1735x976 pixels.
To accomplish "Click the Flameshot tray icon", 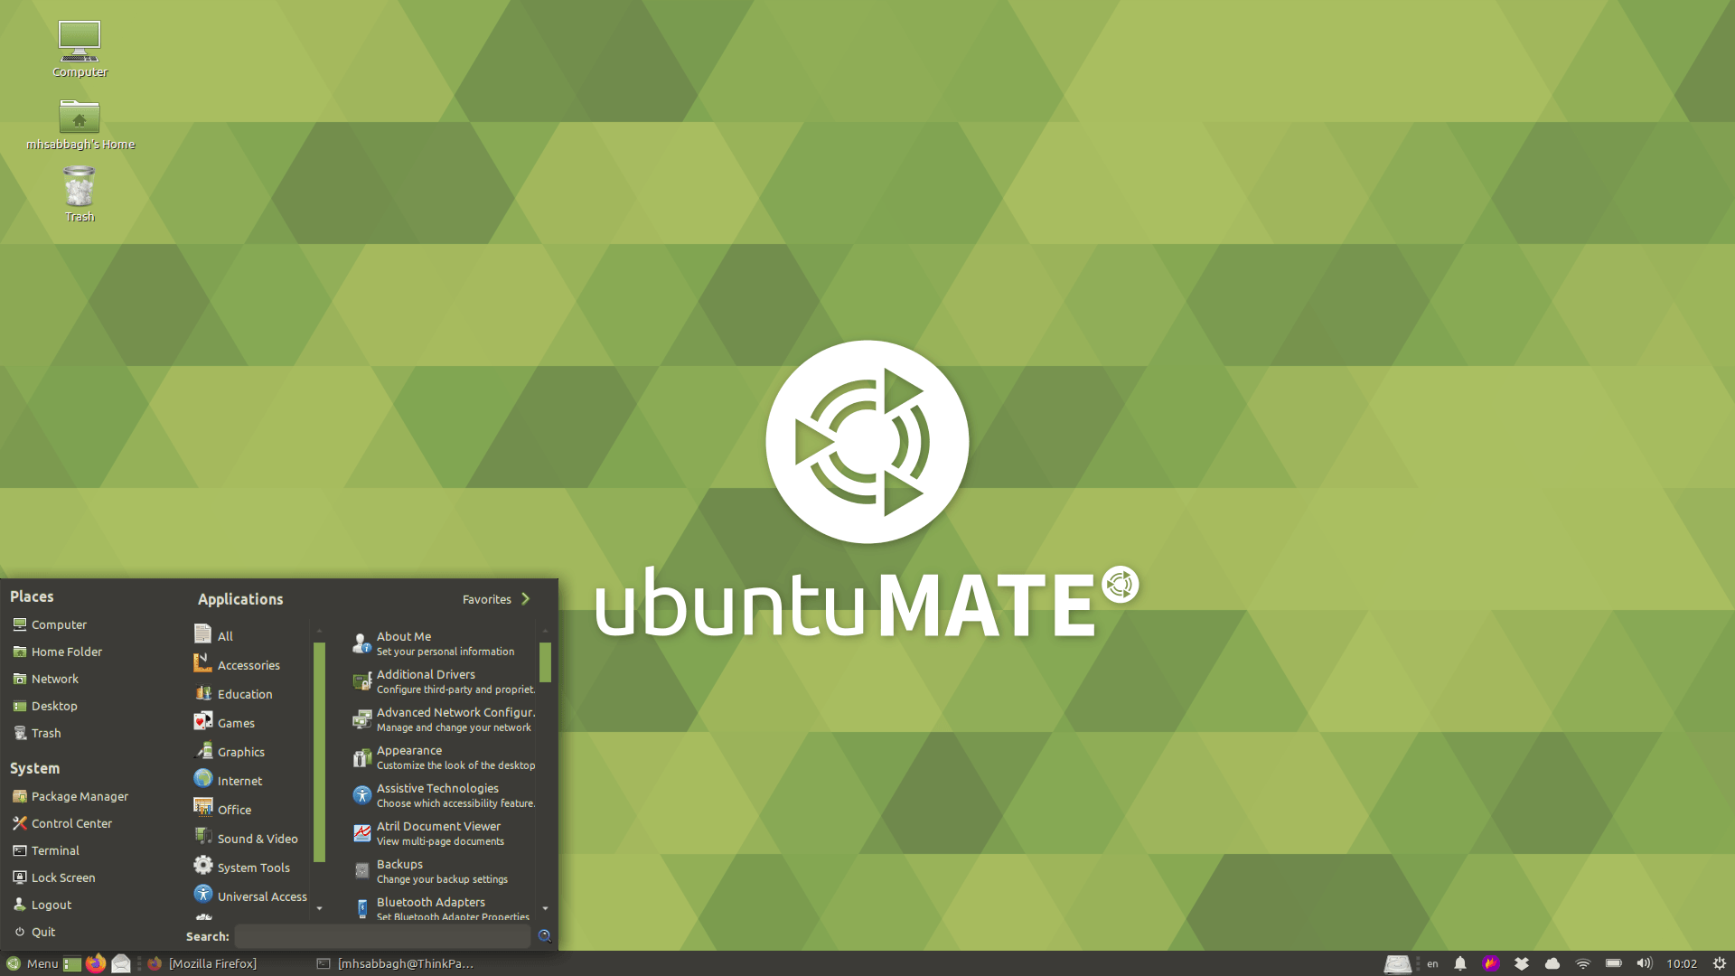I will tap(1491, 963).
